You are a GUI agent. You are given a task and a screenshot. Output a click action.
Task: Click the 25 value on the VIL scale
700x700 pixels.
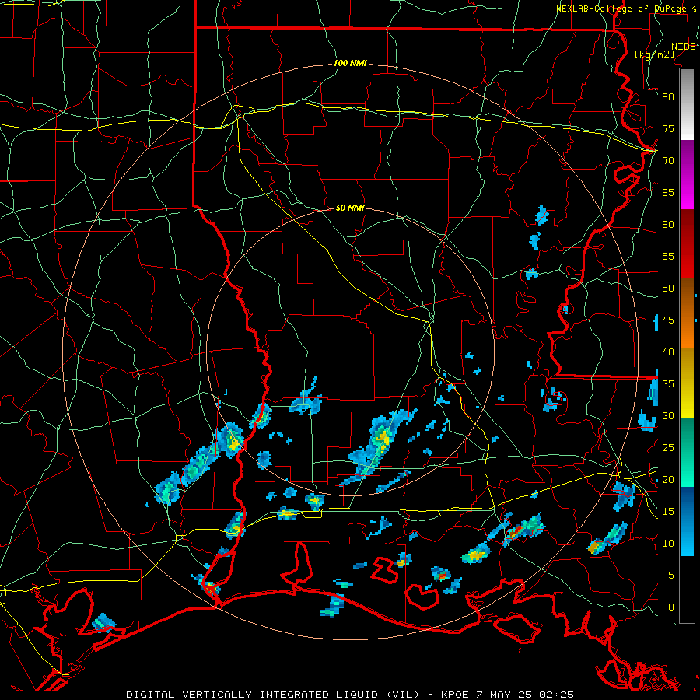668,448
